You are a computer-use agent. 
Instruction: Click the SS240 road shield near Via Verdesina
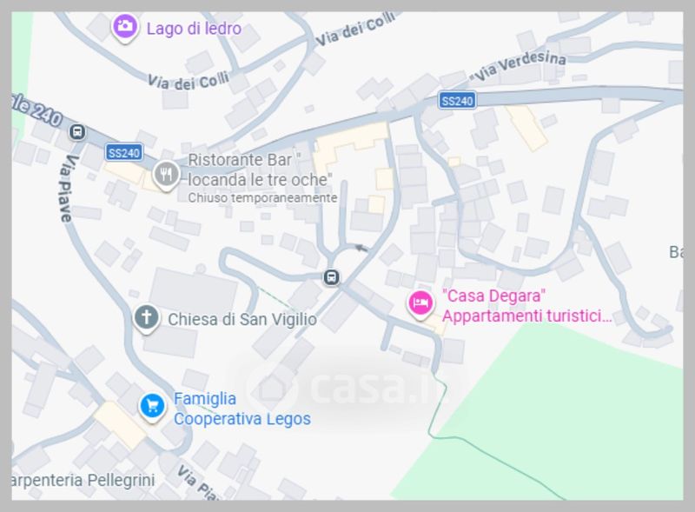coord(457,101)
